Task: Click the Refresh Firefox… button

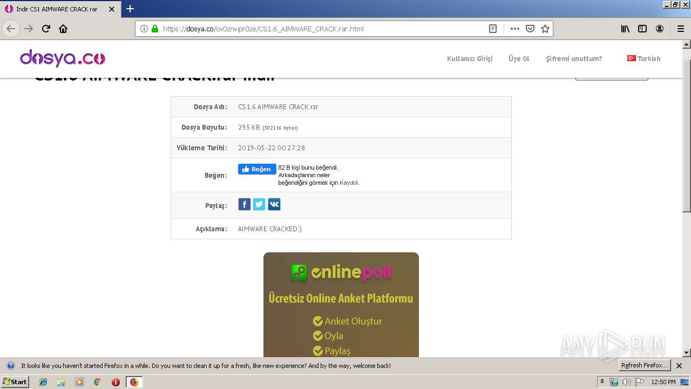Action: pyautogui.click(x=644, y=366)
